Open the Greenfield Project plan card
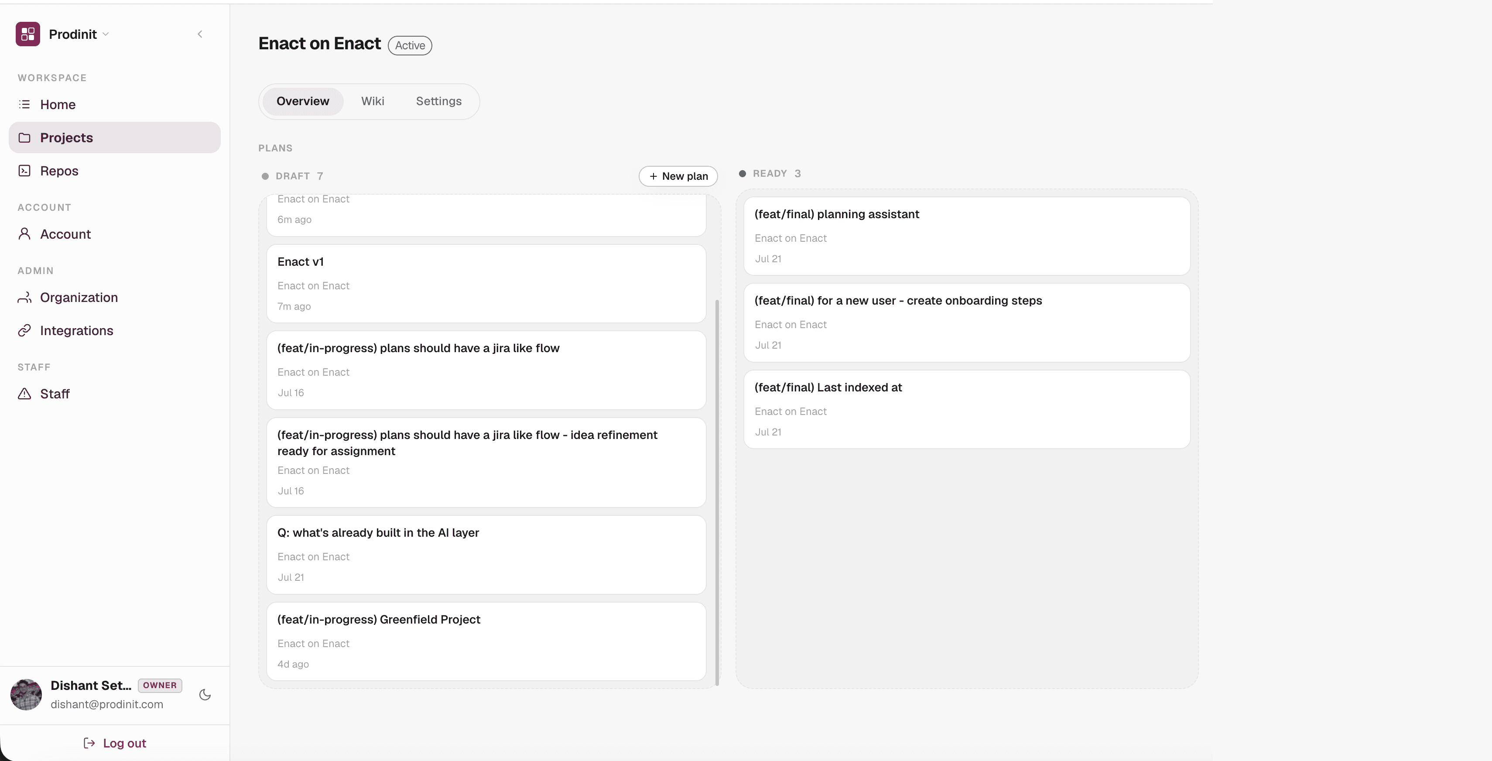1492x761 pixels. [486, 642]
